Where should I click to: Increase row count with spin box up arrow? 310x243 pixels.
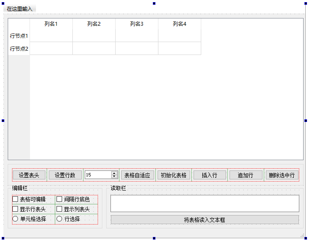click(x=114, y=173)
